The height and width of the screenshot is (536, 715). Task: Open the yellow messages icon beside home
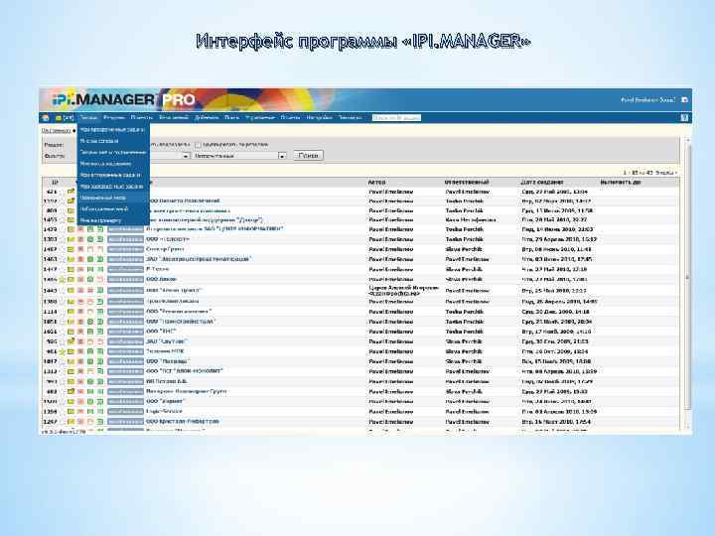pyautogui.click(x=59, y=117)
